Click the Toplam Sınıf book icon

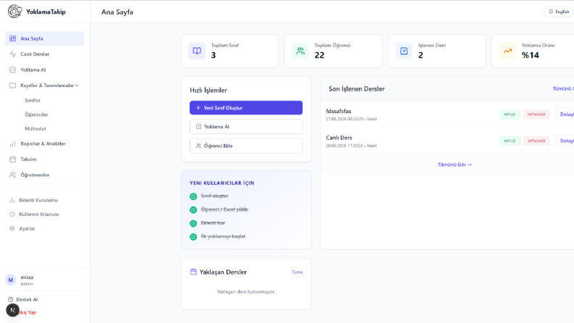tap(197, 51)
